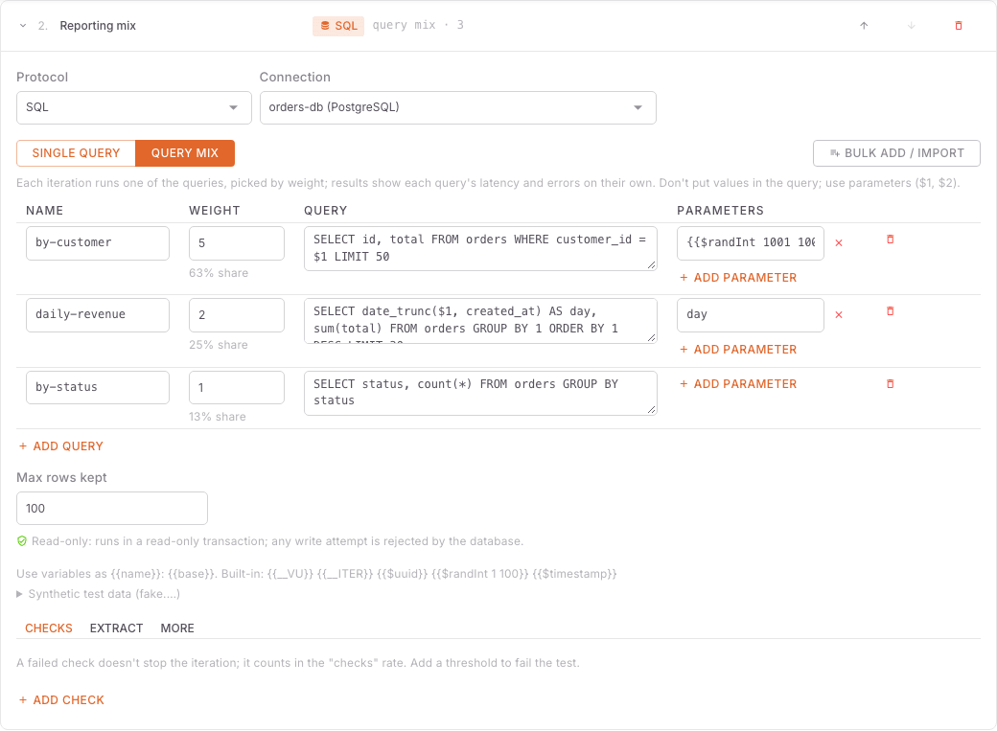Click the SQL badge in the header
The image size is (997, 731).
[x=338, y=26]
